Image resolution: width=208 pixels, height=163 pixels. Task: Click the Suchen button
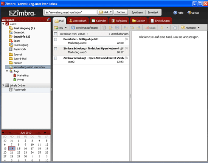click(121, 12)
